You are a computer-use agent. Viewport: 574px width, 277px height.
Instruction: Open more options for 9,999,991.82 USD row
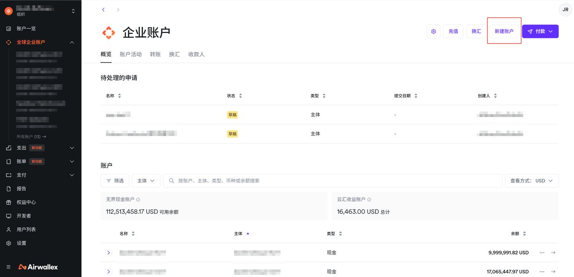542,253
